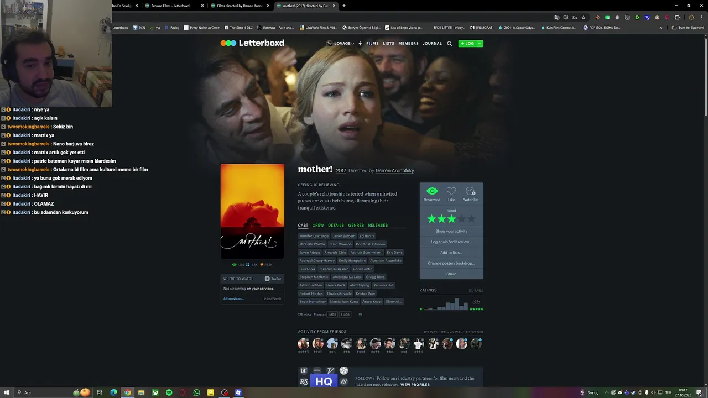Switch to the Details tab

click(336, 225)
